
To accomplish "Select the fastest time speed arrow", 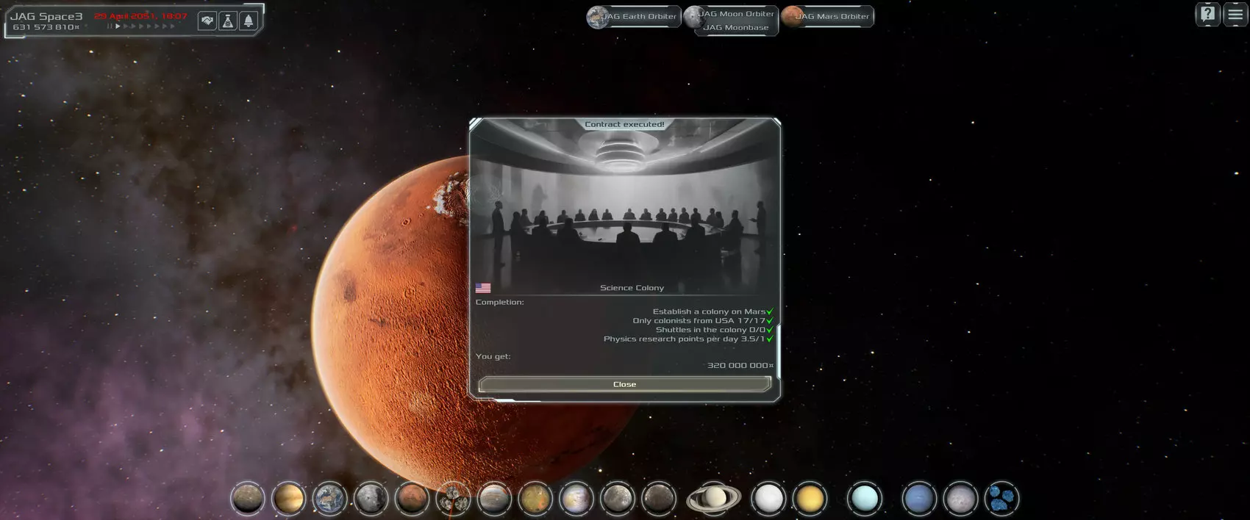I will point(174,26).
